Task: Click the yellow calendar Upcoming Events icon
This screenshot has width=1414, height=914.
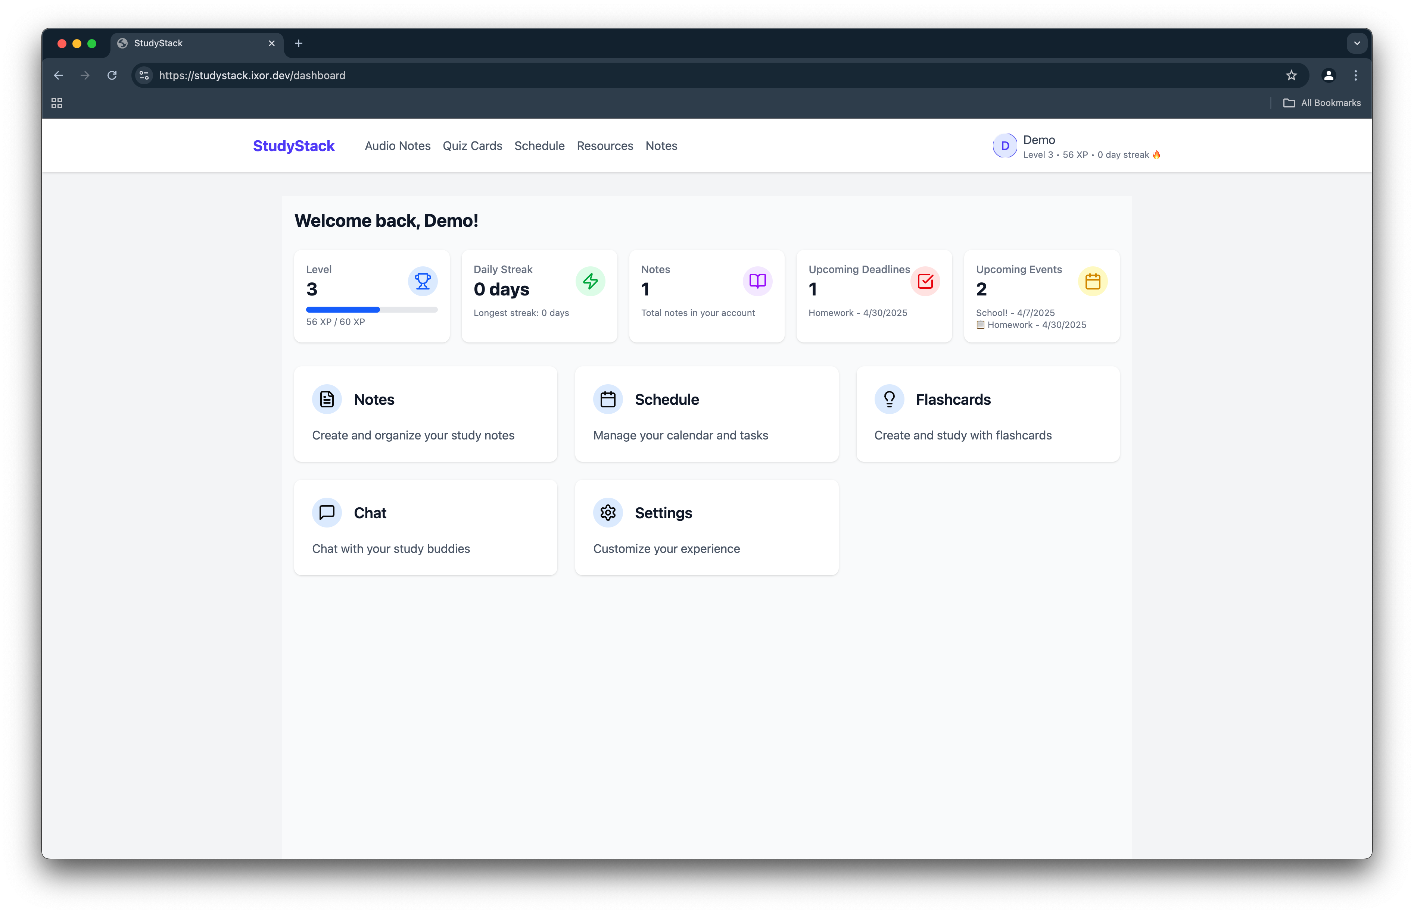Action: pos(1092,281)
